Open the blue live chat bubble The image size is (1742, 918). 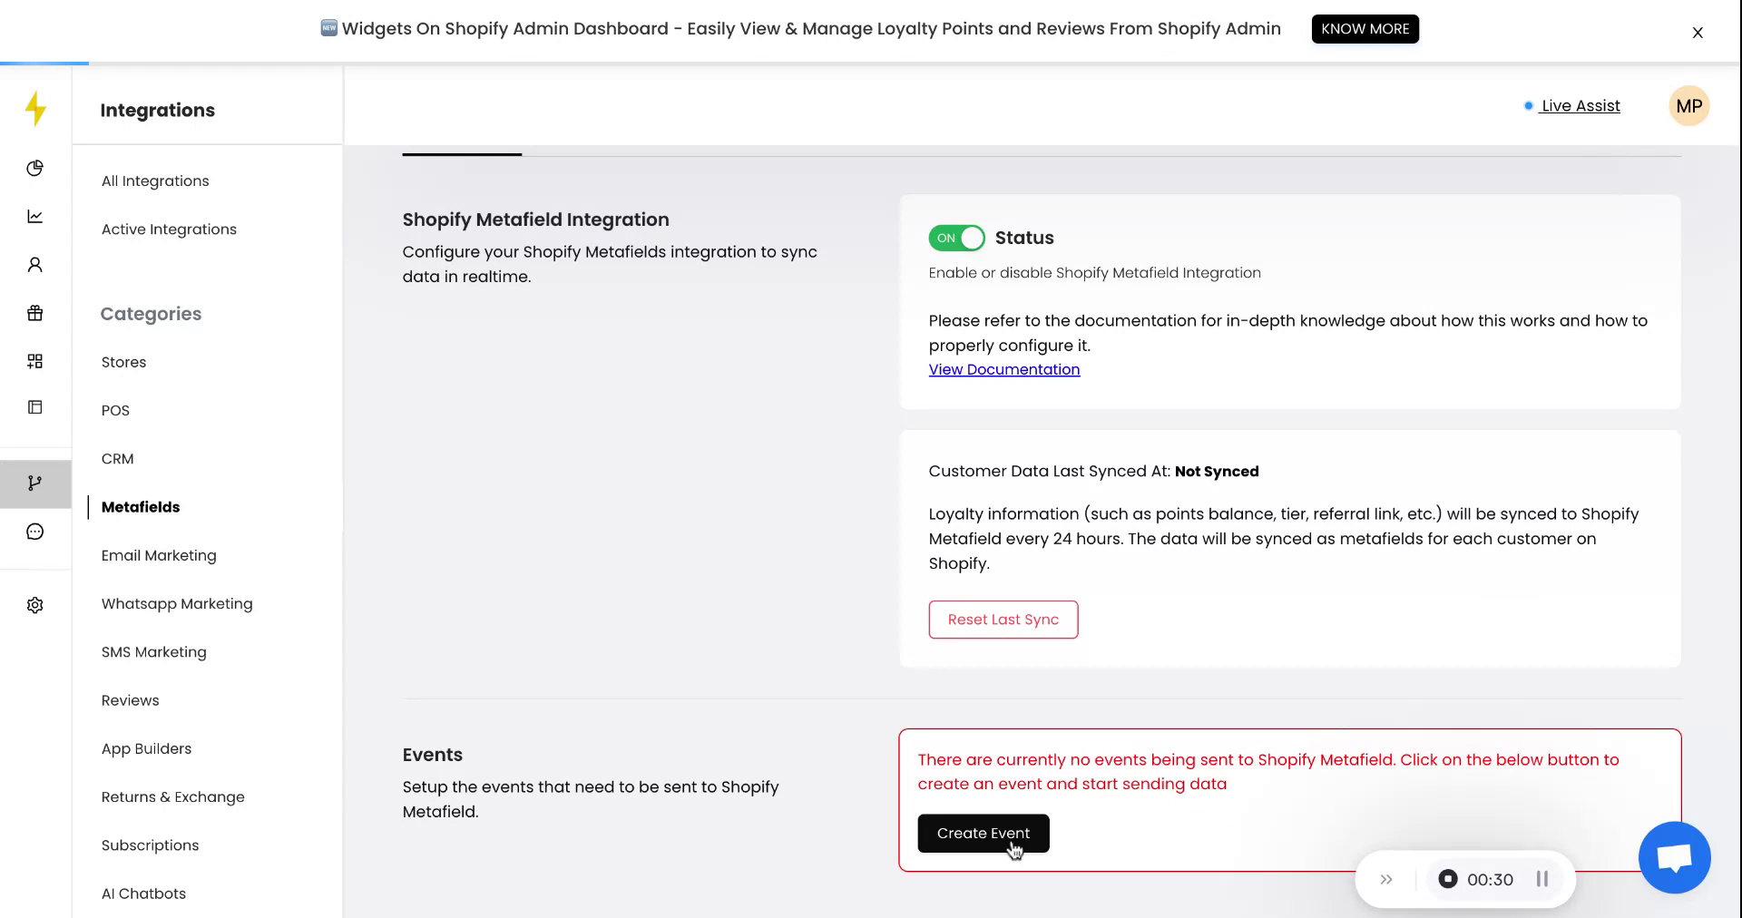pos(1674,857)
